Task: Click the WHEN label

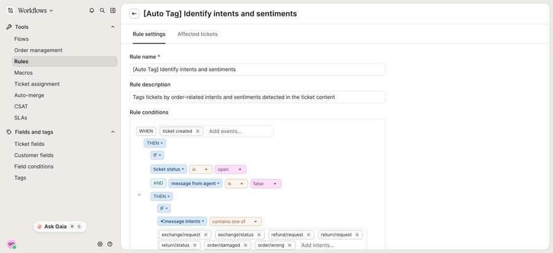Action: [x=146, y=131]
